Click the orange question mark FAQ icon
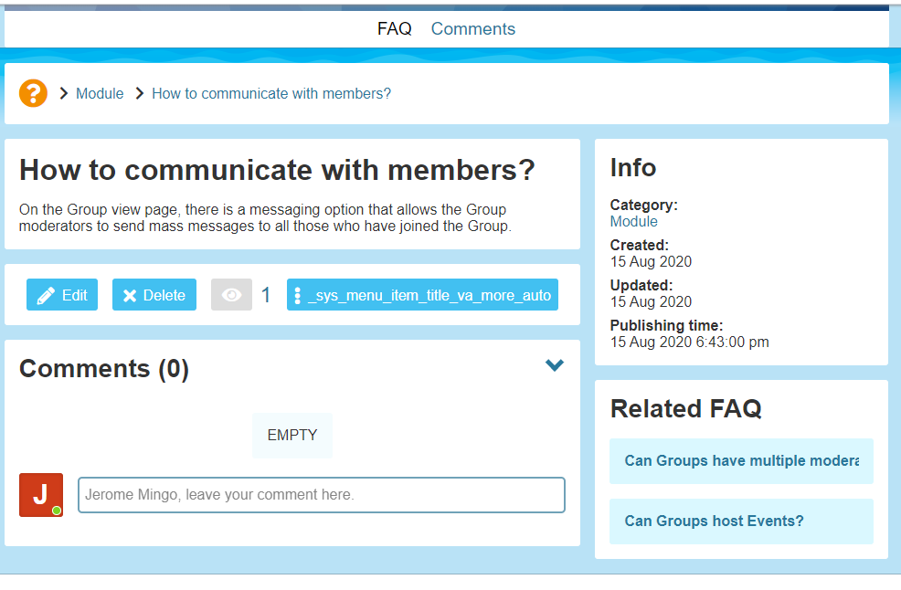 33,93
